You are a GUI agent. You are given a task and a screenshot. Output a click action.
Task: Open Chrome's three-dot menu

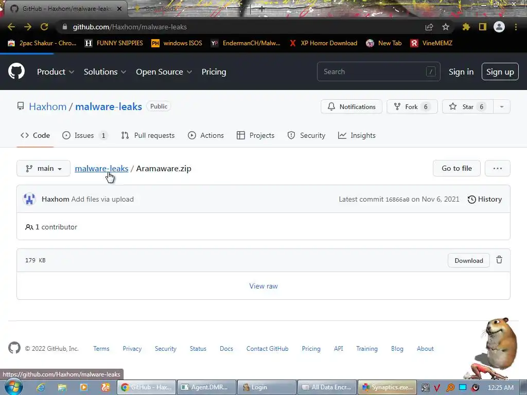click(516, 27)
